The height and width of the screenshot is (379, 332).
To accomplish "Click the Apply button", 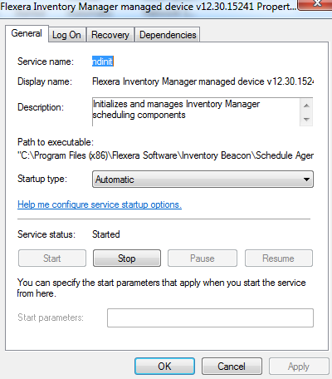I will [x=299, y=367].
